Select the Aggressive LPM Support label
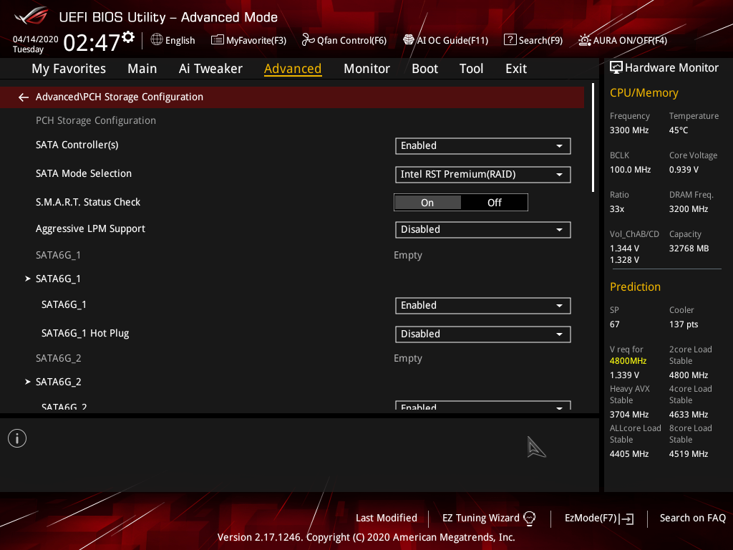Screen dimensions: 733x550 tap(90, 228)
